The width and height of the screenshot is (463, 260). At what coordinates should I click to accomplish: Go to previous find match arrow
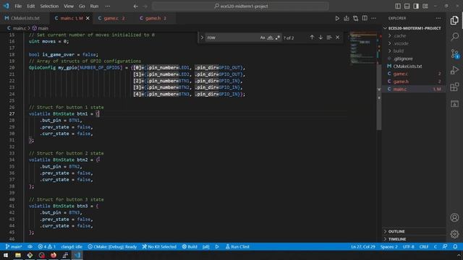pyautogui.click(x=312, y=38)
